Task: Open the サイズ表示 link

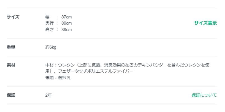Action: (x=205, y=23)
